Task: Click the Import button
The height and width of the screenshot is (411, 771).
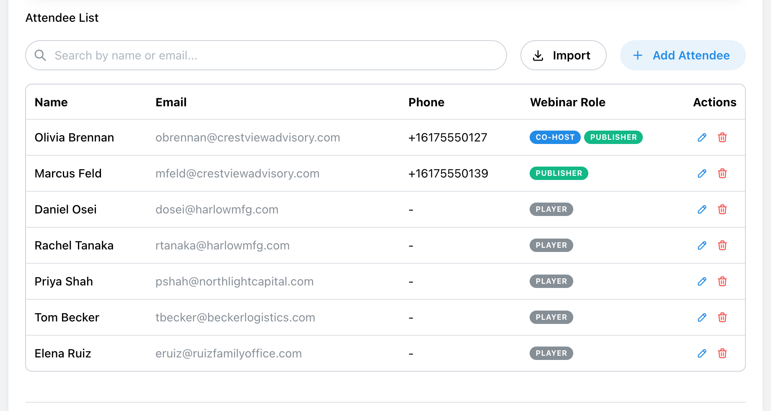Action: [x=563, y=55]
